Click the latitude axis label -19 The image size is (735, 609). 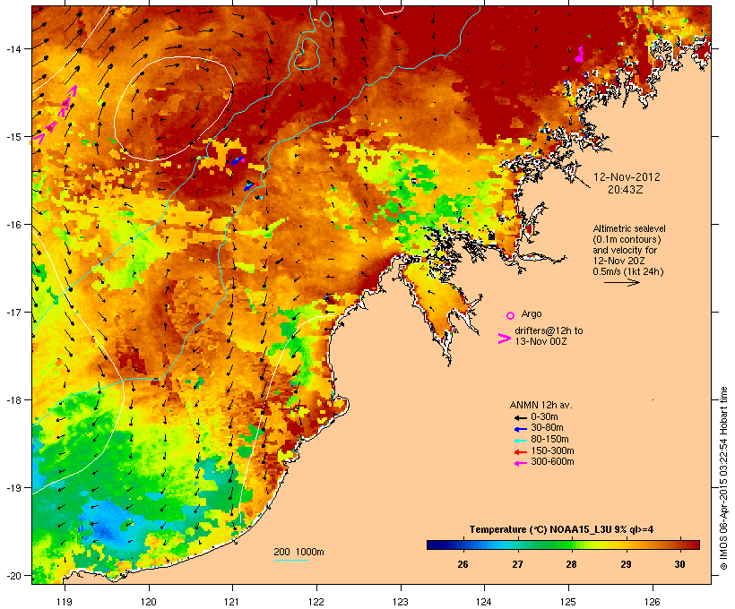pyautogui.click(x=13, y=488)
